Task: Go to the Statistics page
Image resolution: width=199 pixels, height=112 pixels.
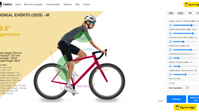Action: tap(67, 4)
